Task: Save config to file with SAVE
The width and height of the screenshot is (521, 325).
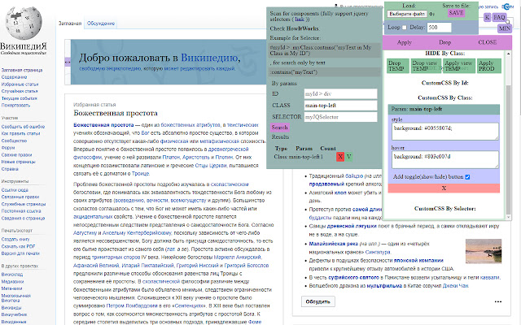Action: point(456,13)
